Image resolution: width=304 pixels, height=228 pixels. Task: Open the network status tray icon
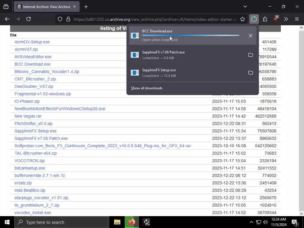click(259, 222)
